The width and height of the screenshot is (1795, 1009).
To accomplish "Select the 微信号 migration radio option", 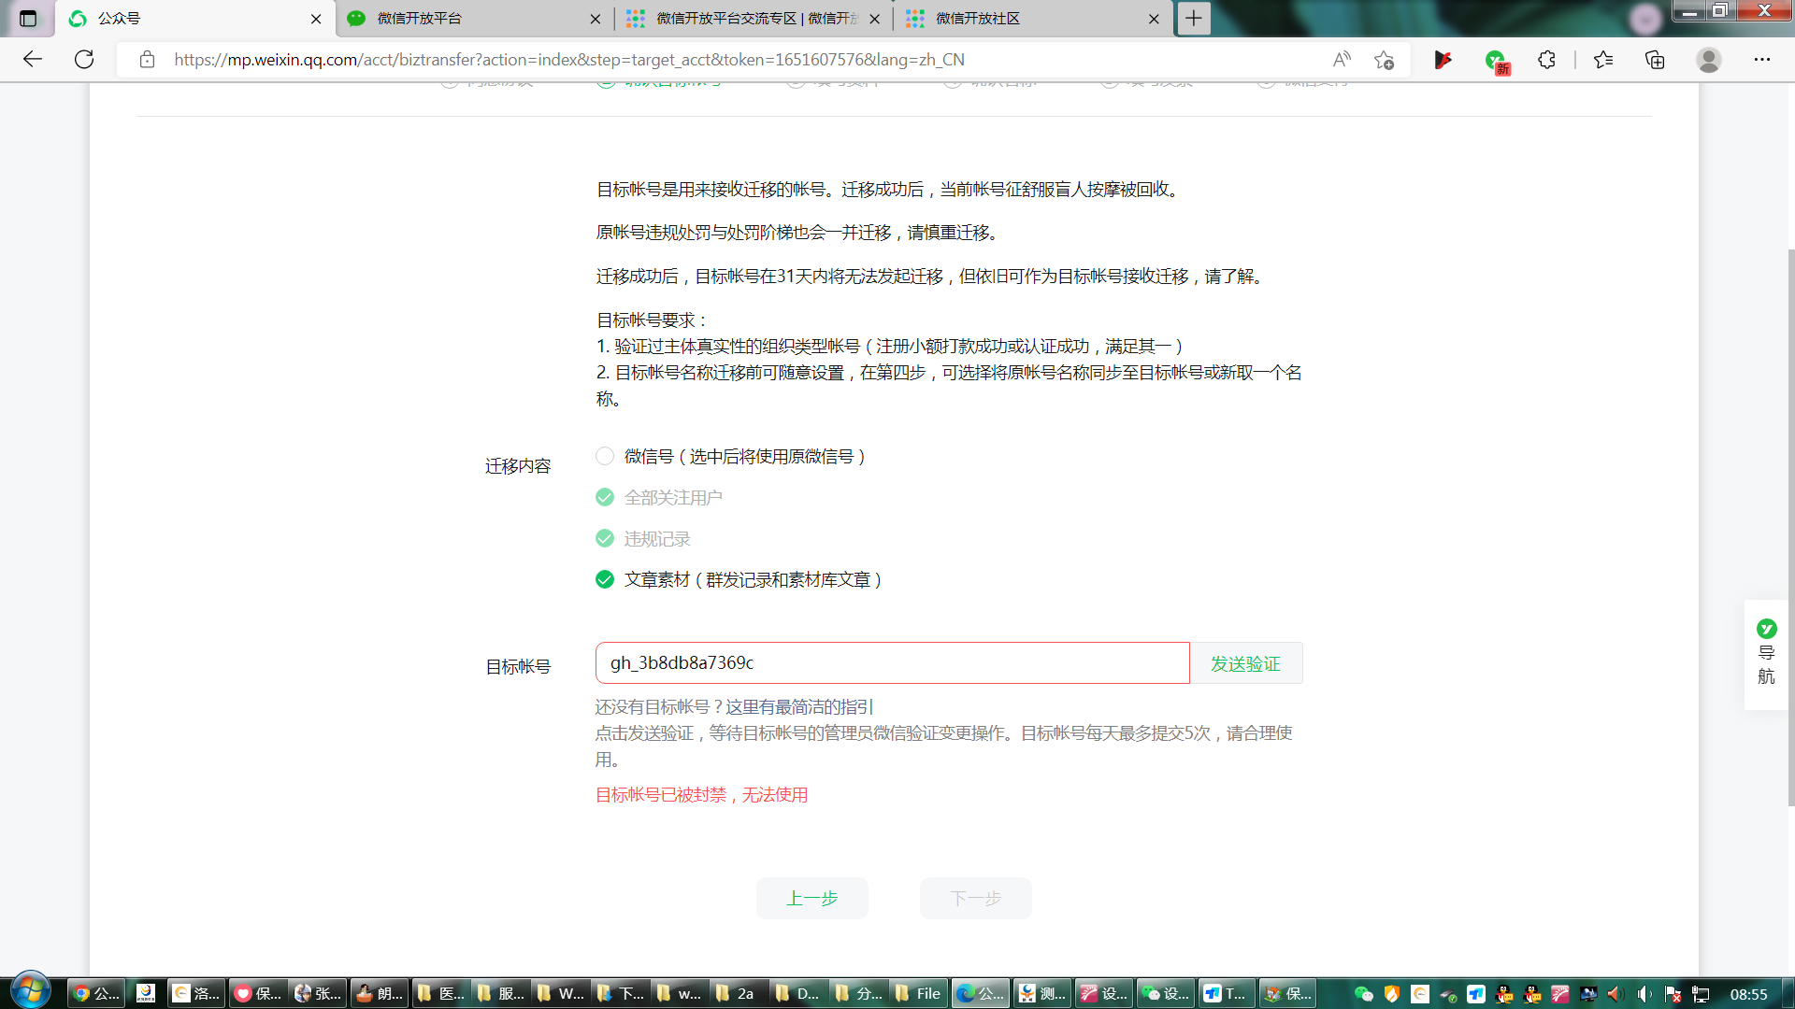I will pos(605,456).
